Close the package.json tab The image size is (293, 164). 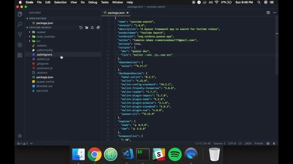(128, 13)
